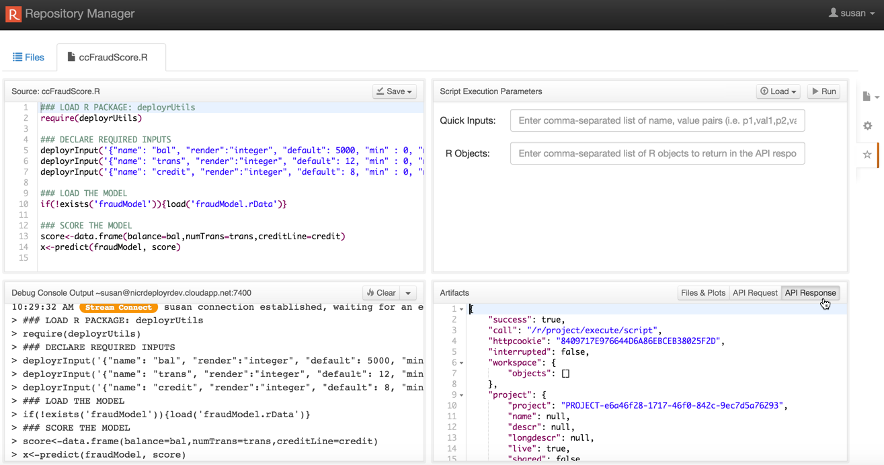
Task: Open the Save dropdown for ccFraudScore.R
Action: click(394, 91)
